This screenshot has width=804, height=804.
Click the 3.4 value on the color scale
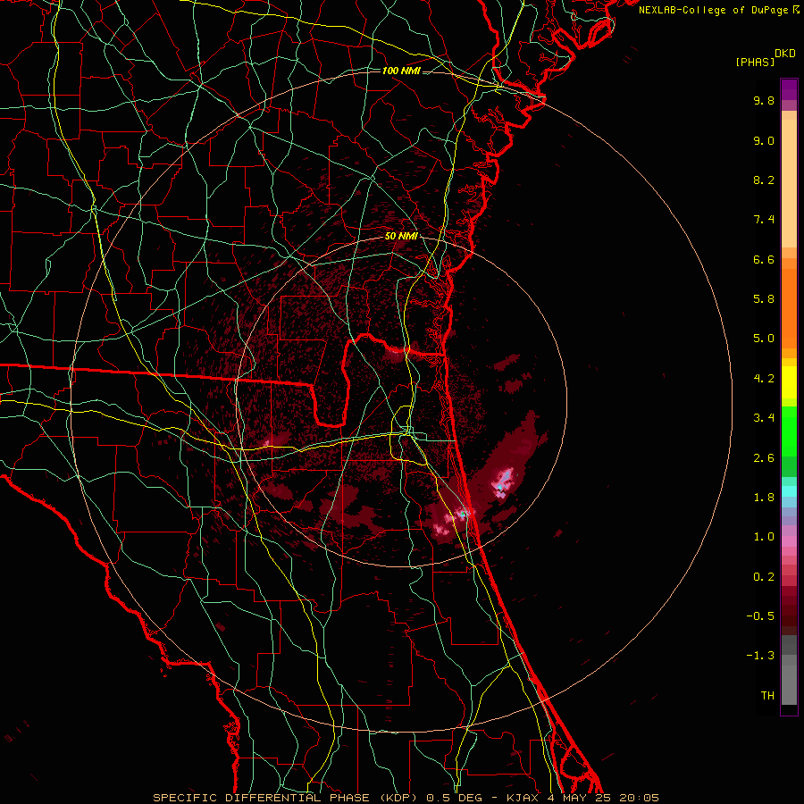coord(764,418)
